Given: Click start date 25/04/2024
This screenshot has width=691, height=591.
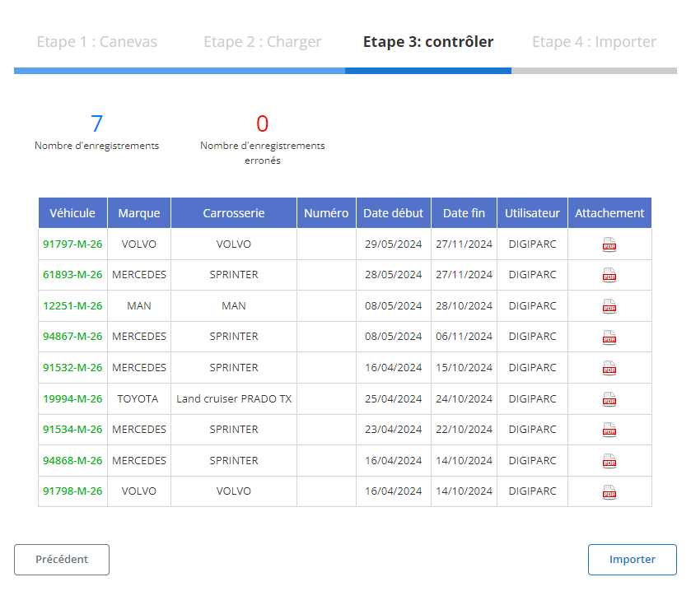Looking at the screenshot, I should tap(393, 399).
